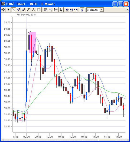Click the fit-to-width bars arrows icon
The height and width of the screenshot is (142, 130).
tap(76, 10)
